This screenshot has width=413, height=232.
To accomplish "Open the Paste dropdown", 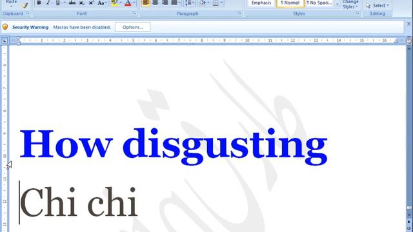I will [x=12, y=3].
